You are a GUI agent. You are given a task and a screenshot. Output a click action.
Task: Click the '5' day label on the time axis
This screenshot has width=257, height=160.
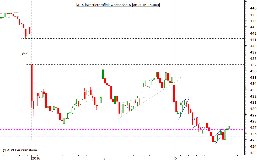click(x=104, y=158)
